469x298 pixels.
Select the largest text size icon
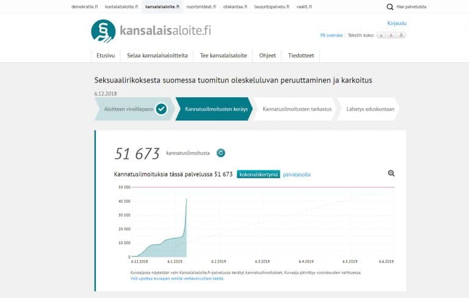point(401,35)
